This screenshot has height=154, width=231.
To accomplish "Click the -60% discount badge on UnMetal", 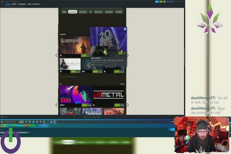I will 117,105.
